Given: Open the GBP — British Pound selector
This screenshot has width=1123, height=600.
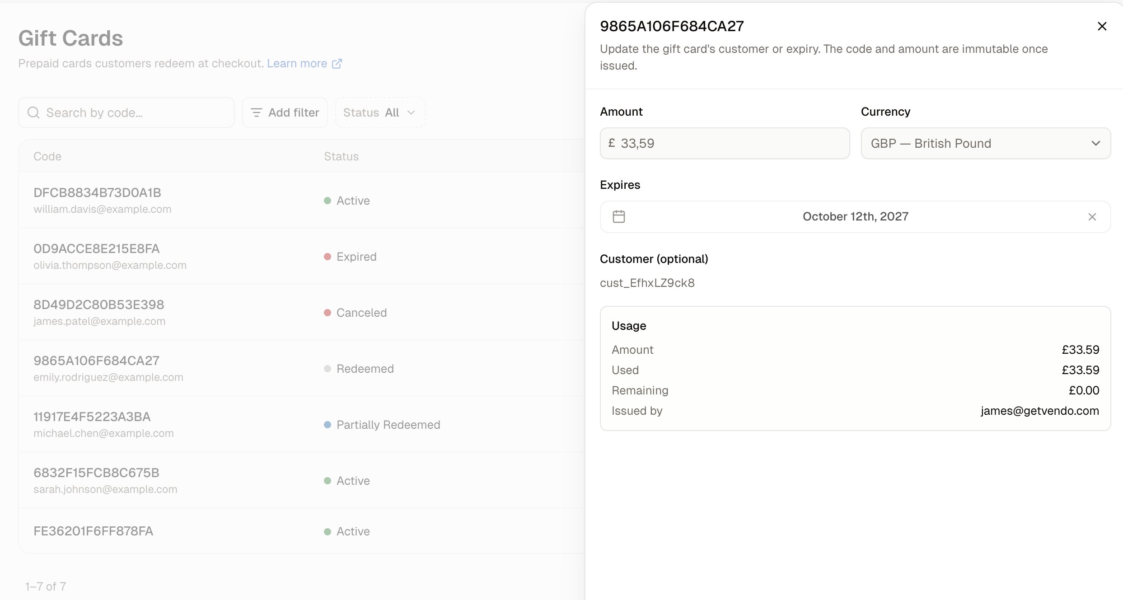Looking at the screenshot, I should (986, 143).
